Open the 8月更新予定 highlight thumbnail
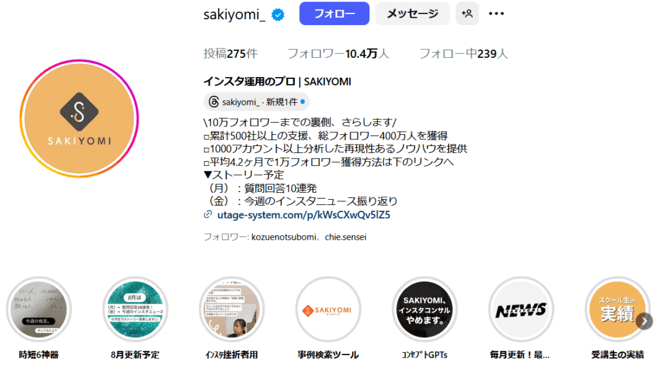The image size is (659, 372). coord(135,310)
